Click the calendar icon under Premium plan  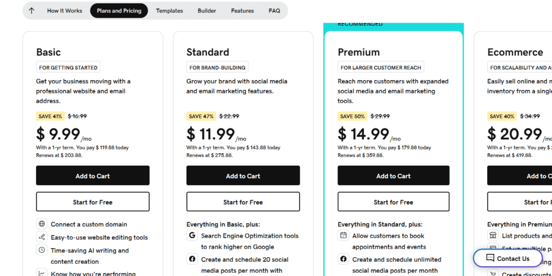tap(343, 235)
